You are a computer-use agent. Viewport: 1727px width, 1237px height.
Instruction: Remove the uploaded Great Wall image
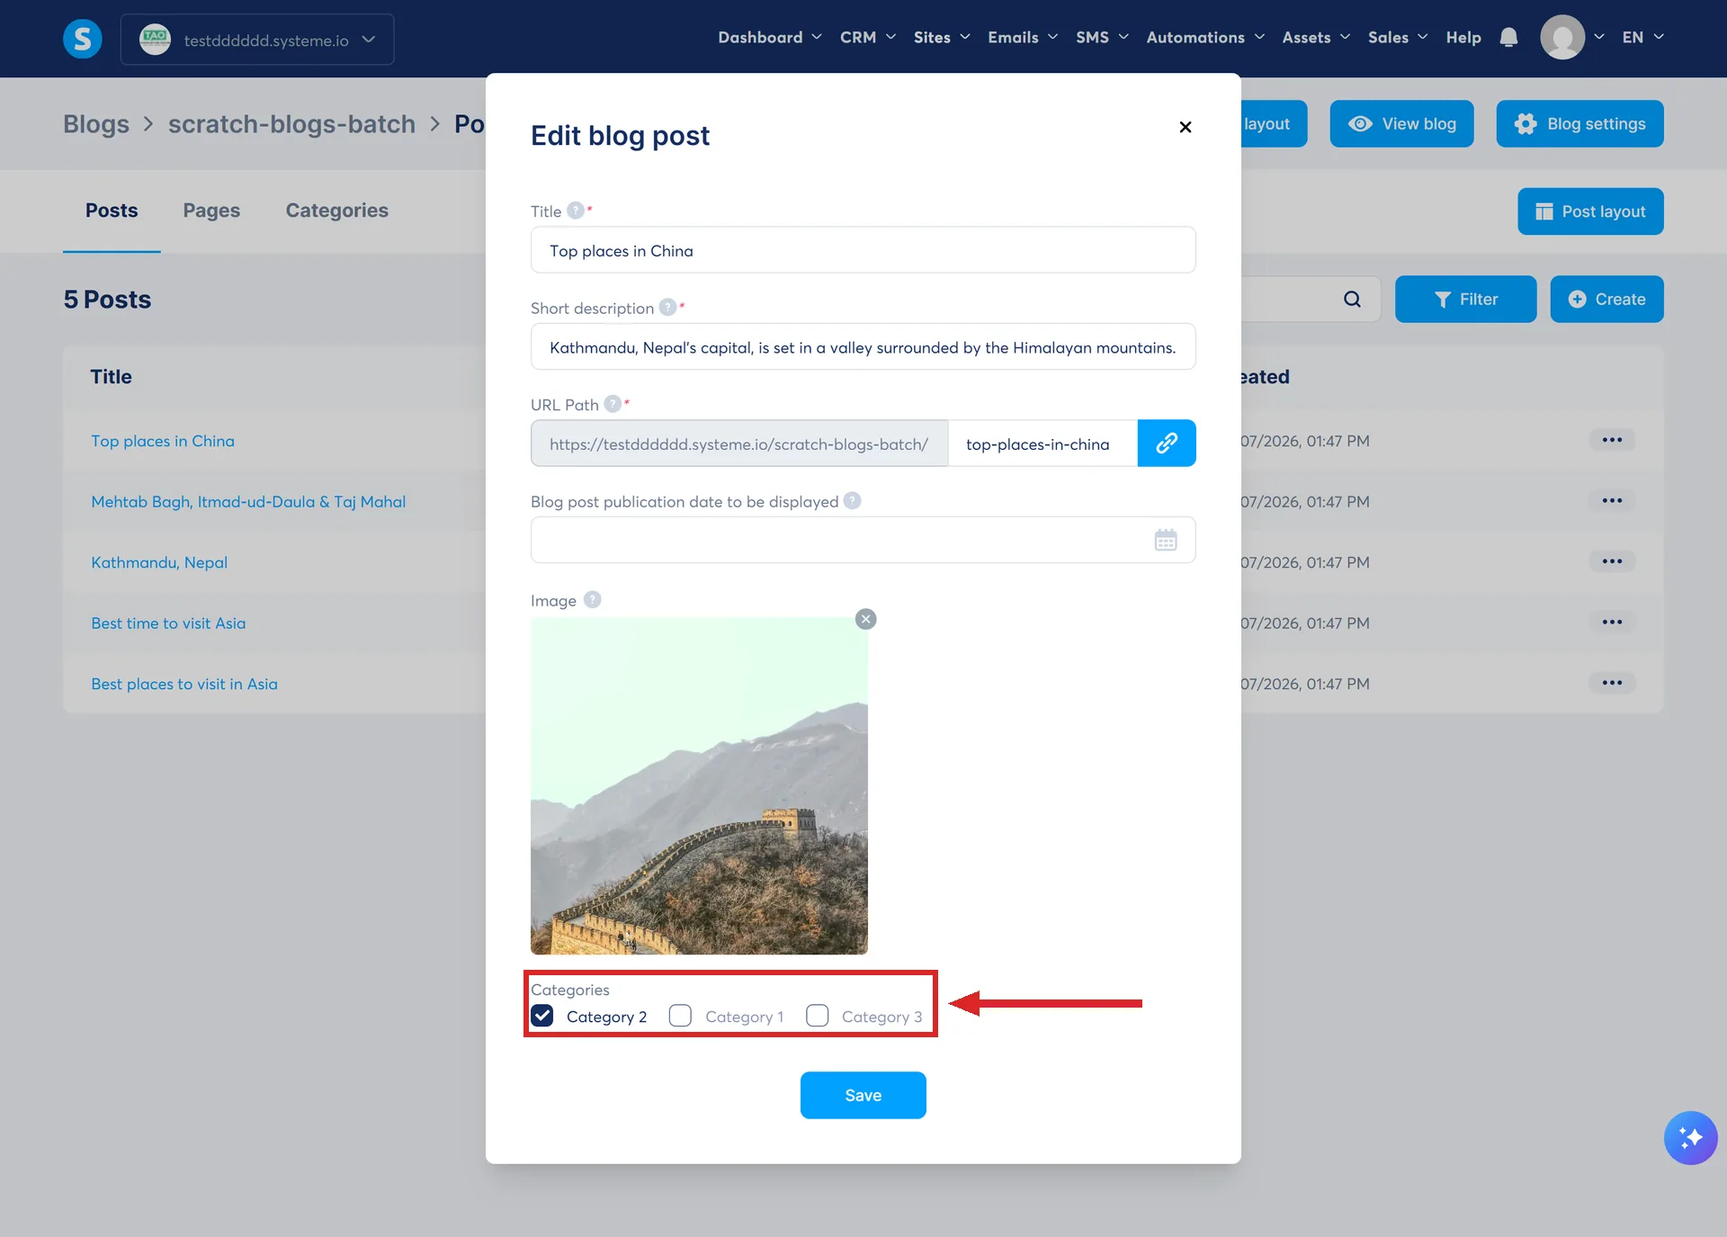pos(865,619)
